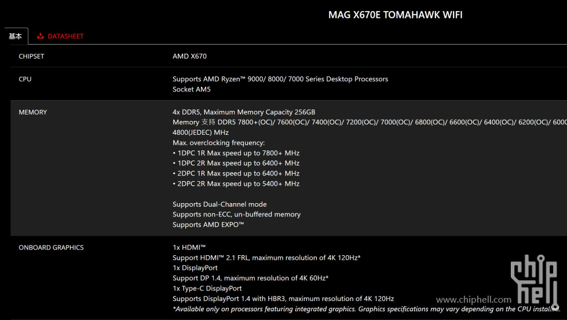Click the Socket AM5 text
This screenshot has width=567, height=320.
coord(191,89)
